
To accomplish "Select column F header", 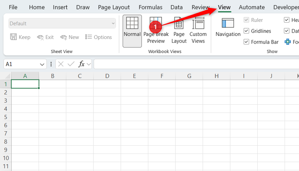I will click(x=162, y=76).
